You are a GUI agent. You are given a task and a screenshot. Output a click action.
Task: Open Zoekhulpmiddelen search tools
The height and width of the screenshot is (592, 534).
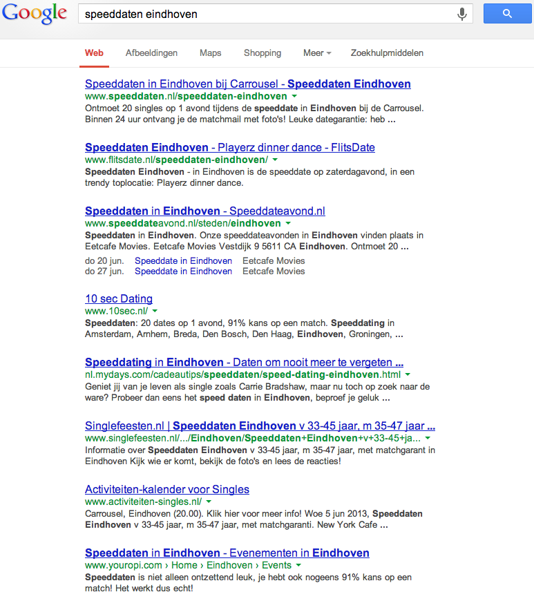coord(387,53)
